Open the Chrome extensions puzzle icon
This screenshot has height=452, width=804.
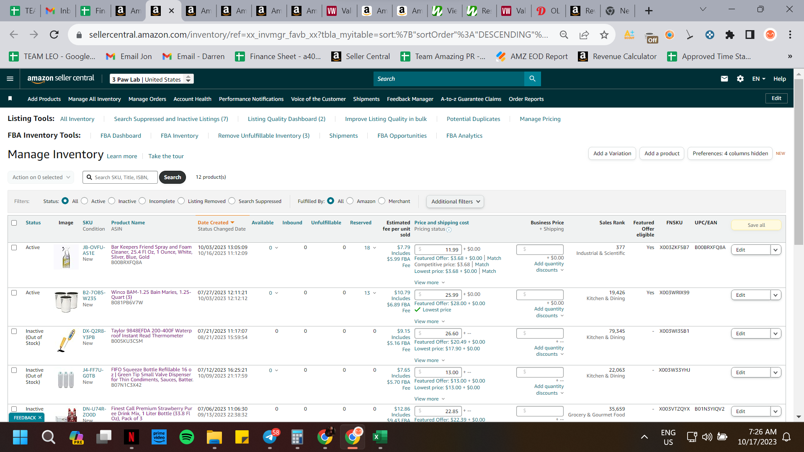[729, 35]
